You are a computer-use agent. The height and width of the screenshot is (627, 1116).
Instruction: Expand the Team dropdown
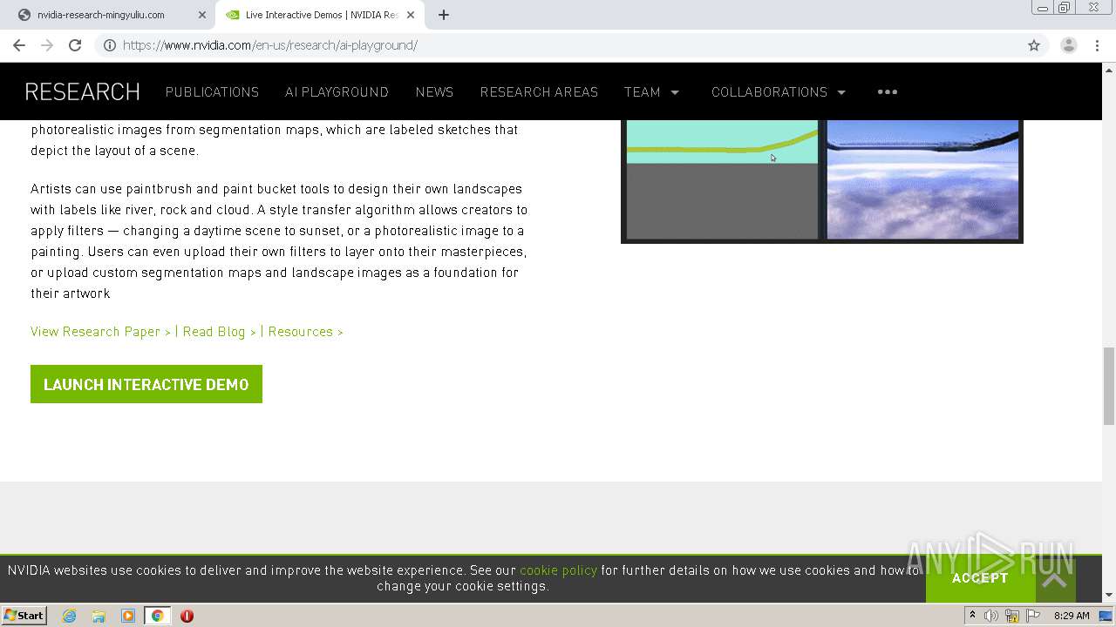[x=651, y=91]
